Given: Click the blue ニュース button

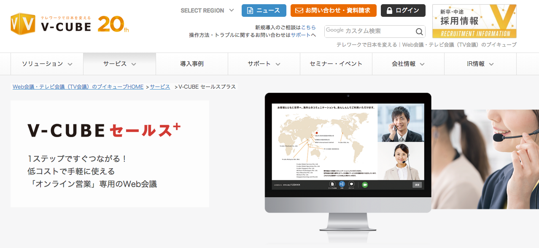Looking at the screenshot, I should (264, 11).
